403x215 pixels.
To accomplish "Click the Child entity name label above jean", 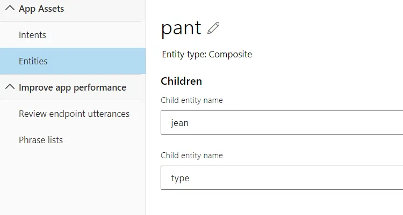I will pos(192,100).
